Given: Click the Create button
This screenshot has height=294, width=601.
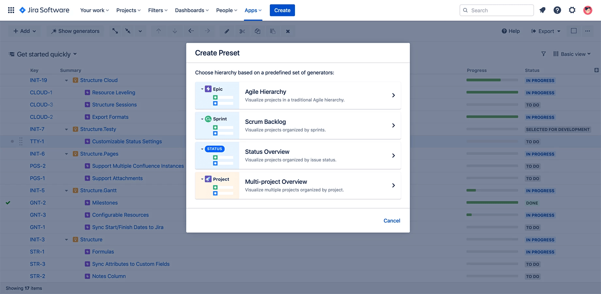Looking at the screenshot, I should 282,10.
